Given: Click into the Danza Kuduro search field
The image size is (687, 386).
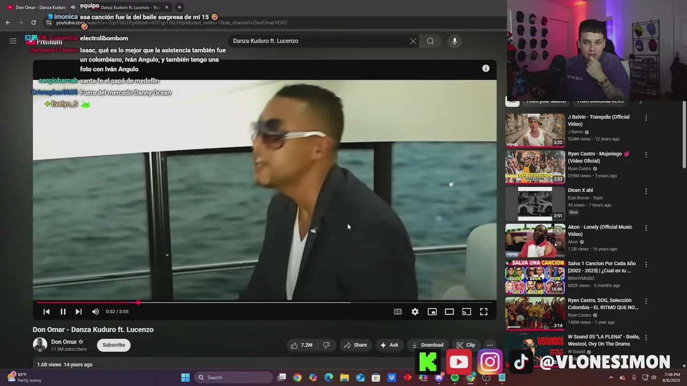Looking at the screenshot, I should (319, 41).
